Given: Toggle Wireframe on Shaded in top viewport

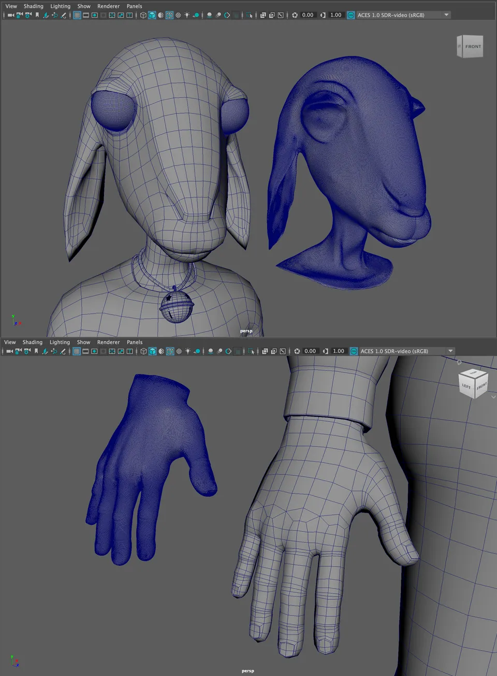Looking at the screenshot, I should (169, 15).
